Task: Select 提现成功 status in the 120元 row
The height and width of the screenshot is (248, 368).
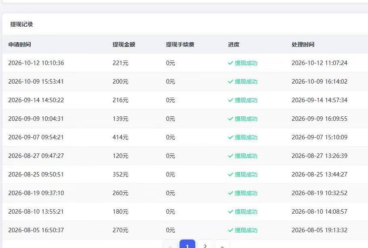Action: [243, 156]
